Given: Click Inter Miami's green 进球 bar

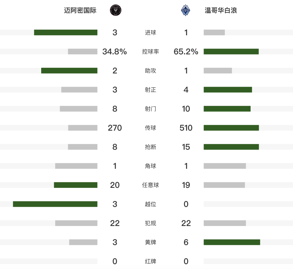Looking at the screenshot, I should 66,33.
